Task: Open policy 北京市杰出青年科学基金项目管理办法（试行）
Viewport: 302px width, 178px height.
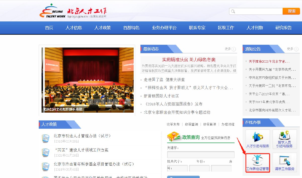Action: [94, 164]
